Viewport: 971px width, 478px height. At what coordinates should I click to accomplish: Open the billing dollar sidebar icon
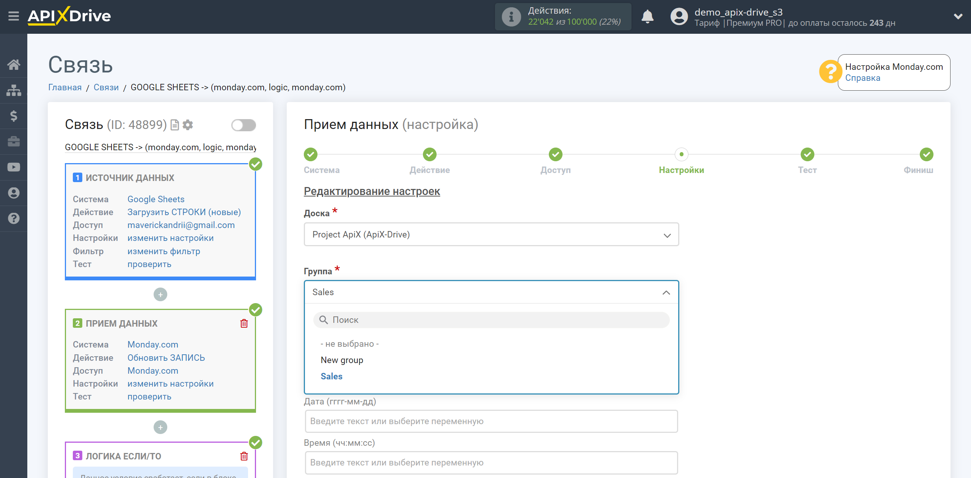point(14,116)
